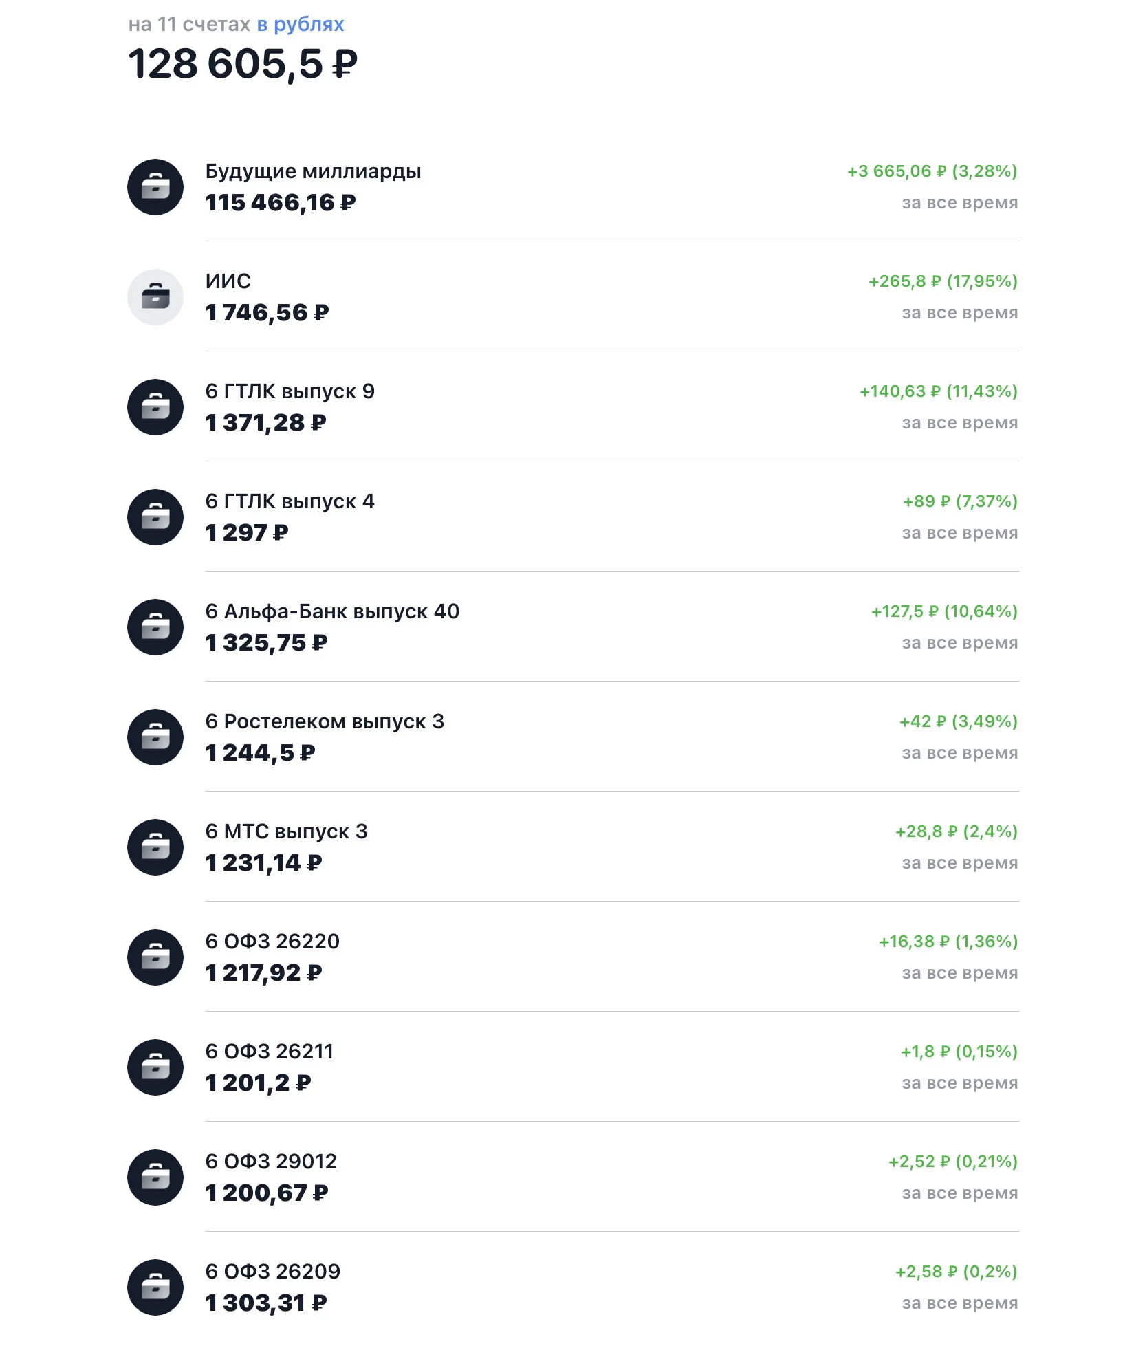Screen dimensions: 1147x1359
Task: Open '6 Альфа-Банк выпуск 40' account title
Action: (332, 611)
